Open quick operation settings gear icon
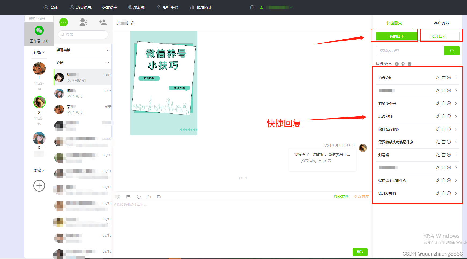The image size is (467, 259). tap(403, 64)
